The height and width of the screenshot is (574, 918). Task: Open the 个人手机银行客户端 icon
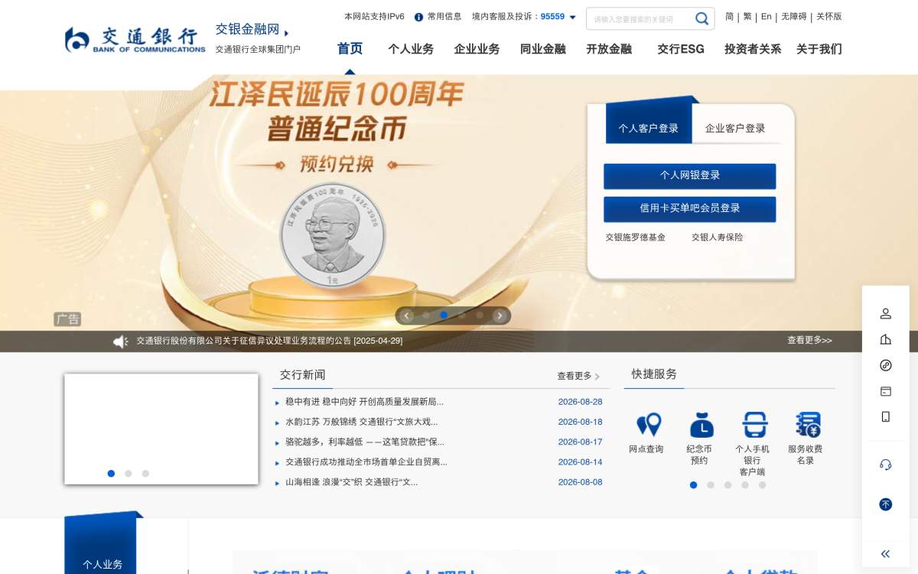coord(754,425)
